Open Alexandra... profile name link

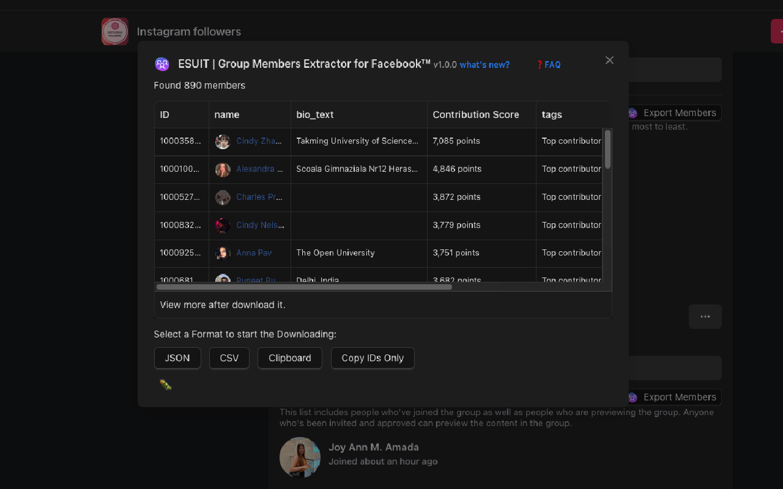(260, 169)
